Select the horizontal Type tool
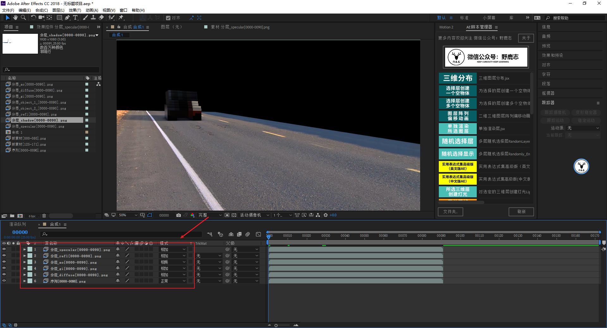 pyautogui.click(x=75, y=18)
